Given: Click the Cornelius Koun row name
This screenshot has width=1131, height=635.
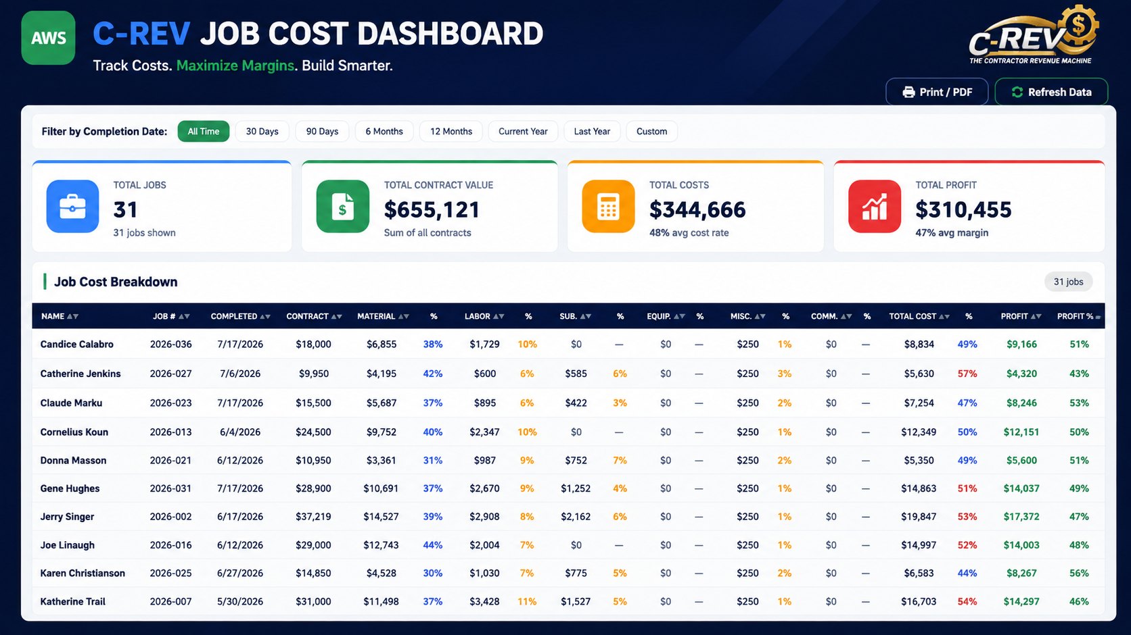Looking at the screenshot, I should 74,432.
